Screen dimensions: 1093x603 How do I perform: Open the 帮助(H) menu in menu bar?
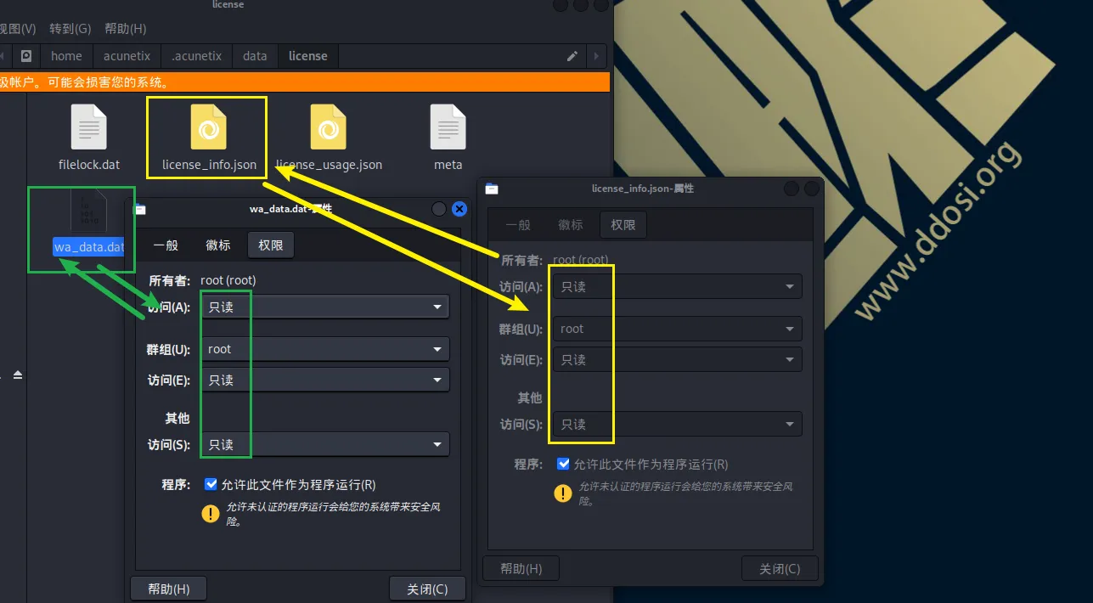pos(125,29)
